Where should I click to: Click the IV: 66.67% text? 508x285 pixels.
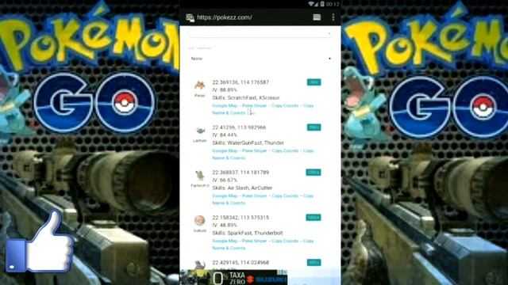pos(225,180)
